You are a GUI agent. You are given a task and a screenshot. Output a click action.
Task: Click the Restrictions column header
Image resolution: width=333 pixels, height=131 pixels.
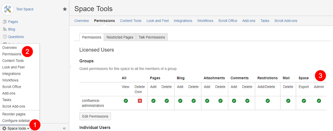tap(267, 78)
